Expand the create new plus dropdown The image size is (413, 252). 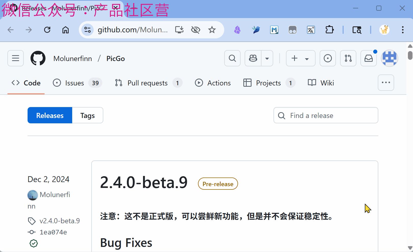[x=301, y=58]
